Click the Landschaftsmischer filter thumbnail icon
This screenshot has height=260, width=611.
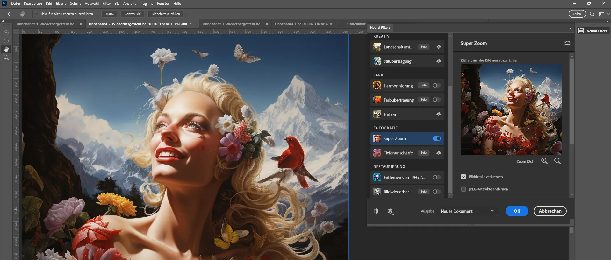(x=377, y=47)
